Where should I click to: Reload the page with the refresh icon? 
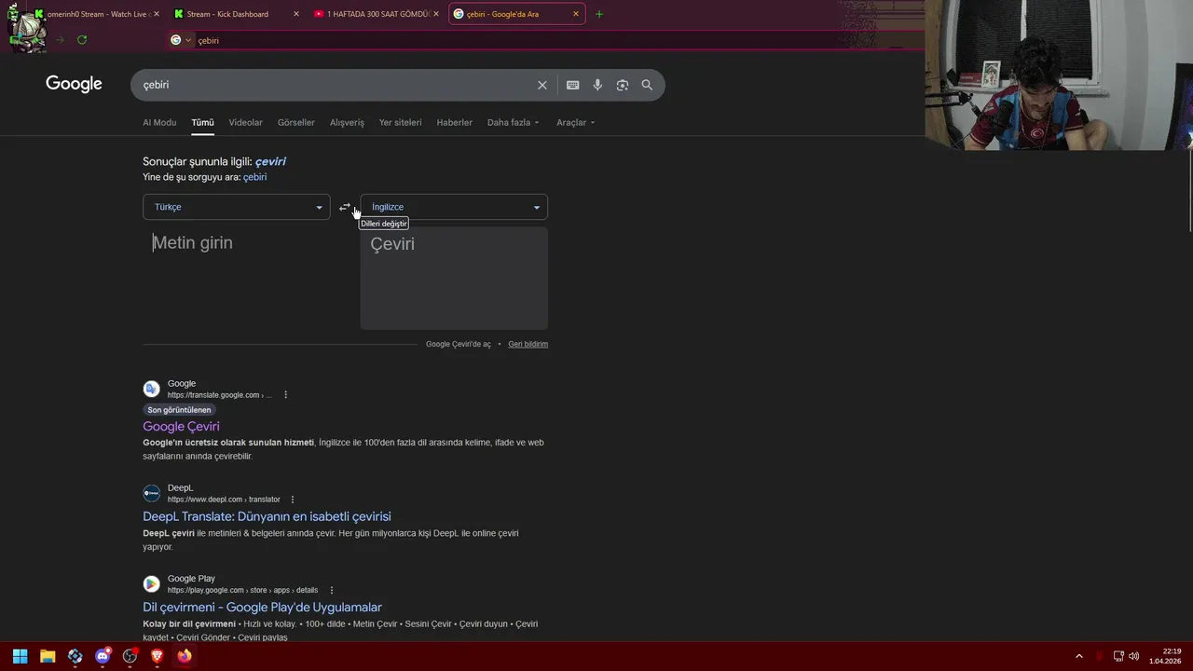tap(82, 40)
